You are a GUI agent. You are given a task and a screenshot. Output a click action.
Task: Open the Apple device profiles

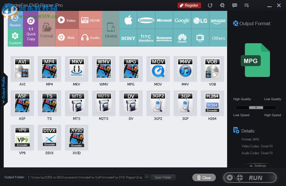click(x=128, y=20)
